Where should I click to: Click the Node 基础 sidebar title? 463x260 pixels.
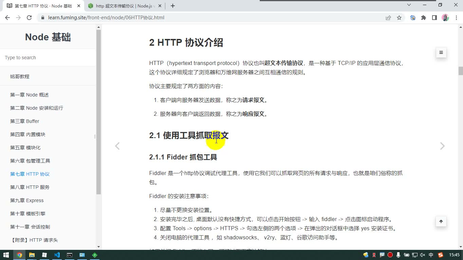48,37
